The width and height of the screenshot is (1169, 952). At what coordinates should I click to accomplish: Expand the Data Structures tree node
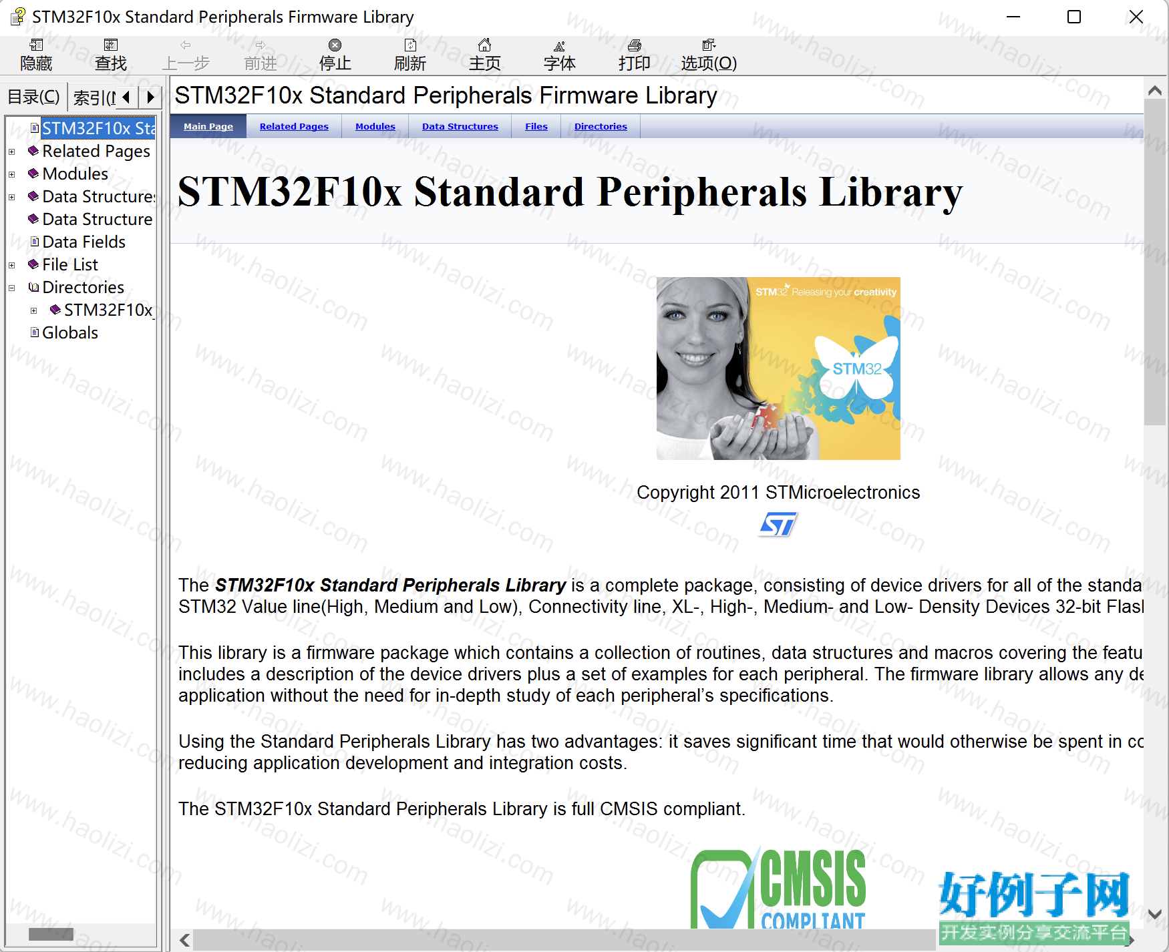(11, 198)
